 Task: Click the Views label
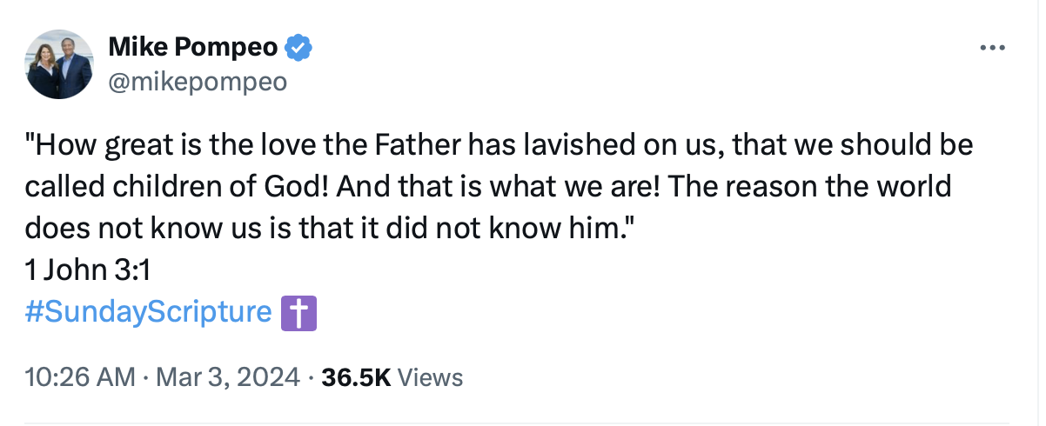pyautogui.click(x=431, y=377)
